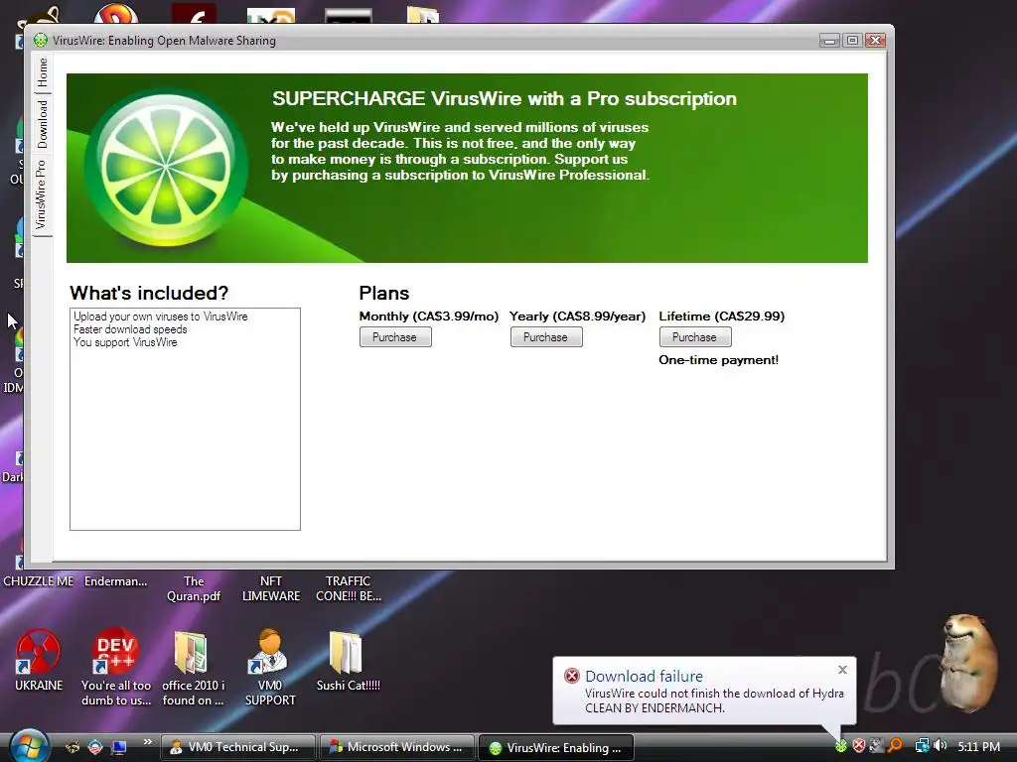Select the 'Enderman...' desktop icon label
The height and width of the screenshot is (762, 1017).
click(x=115, y=581)
